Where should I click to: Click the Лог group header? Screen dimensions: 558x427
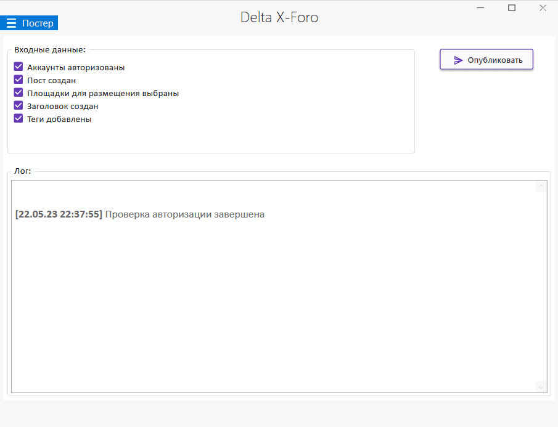point(23,171)
